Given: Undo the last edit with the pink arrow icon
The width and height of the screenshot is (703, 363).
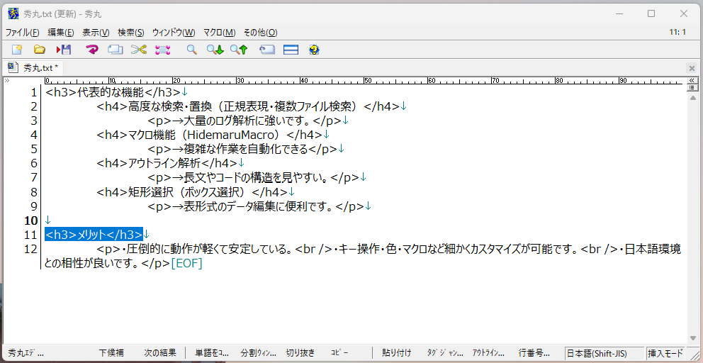Looking at the screenshot, I should point(92,50).
